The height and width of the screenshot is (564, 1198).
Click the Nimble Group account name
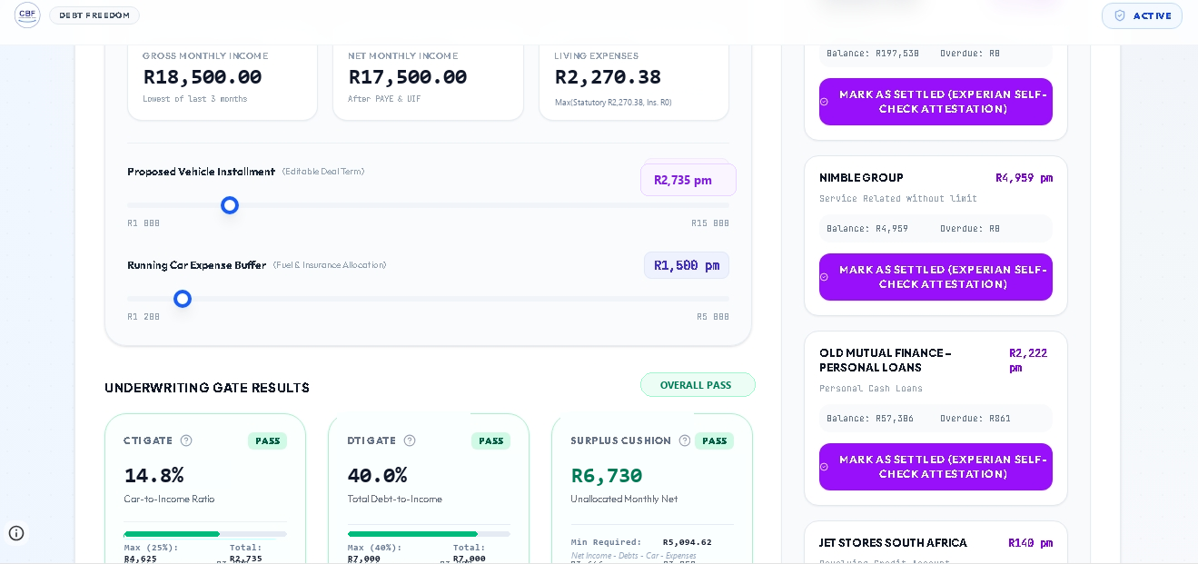pyautogui.click(x=861, y=178)
